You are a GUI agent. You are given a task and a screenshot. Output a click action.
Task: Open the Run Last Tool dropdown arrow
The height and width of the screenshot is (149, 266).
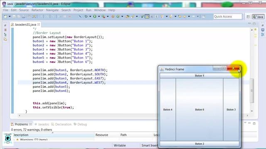(x=108, y=17)
